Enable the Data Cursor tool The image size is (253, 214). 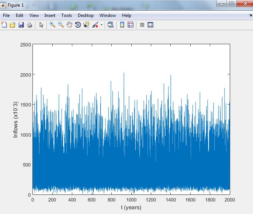tap(86, 25)
